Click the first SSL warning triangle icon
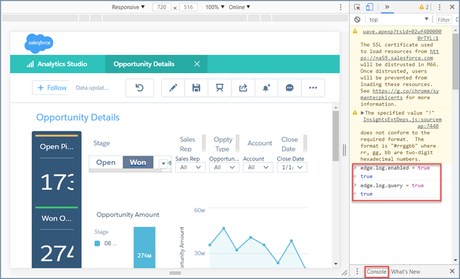460x279 pixels. 355,31
